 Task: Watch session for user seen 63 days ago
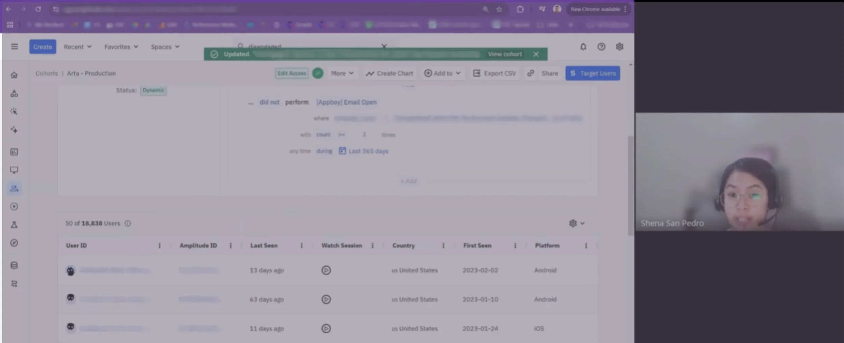click(326, 299)
